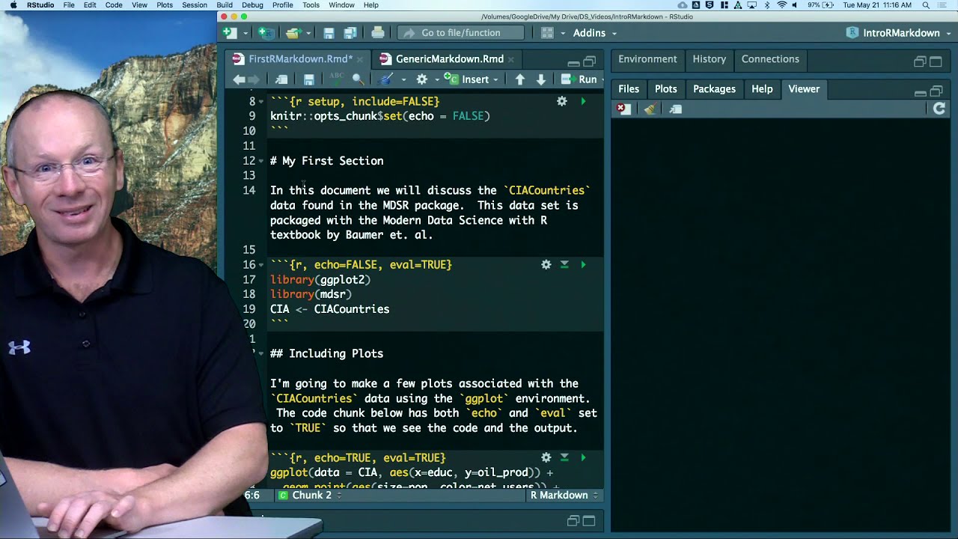Go to the previous chunk arrow

pos(520,79)
